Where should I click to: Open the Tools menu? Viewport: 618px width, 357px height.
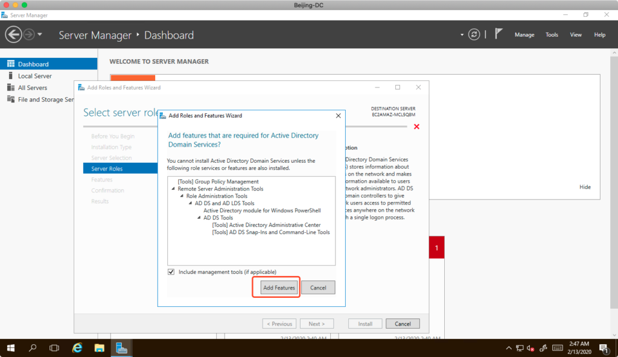pos(552,35)
